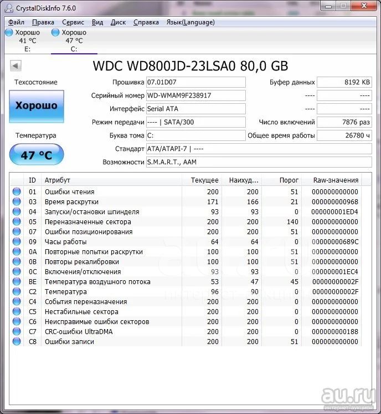Click the Нестабильные сектора attribute text

click(81, 311)
